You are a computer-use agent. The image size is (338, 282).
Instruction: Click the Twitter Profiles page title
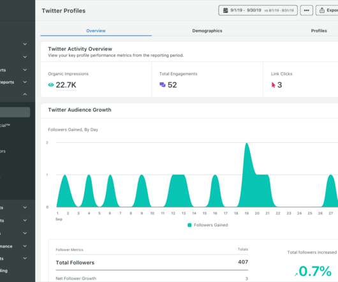coord(64,11)
